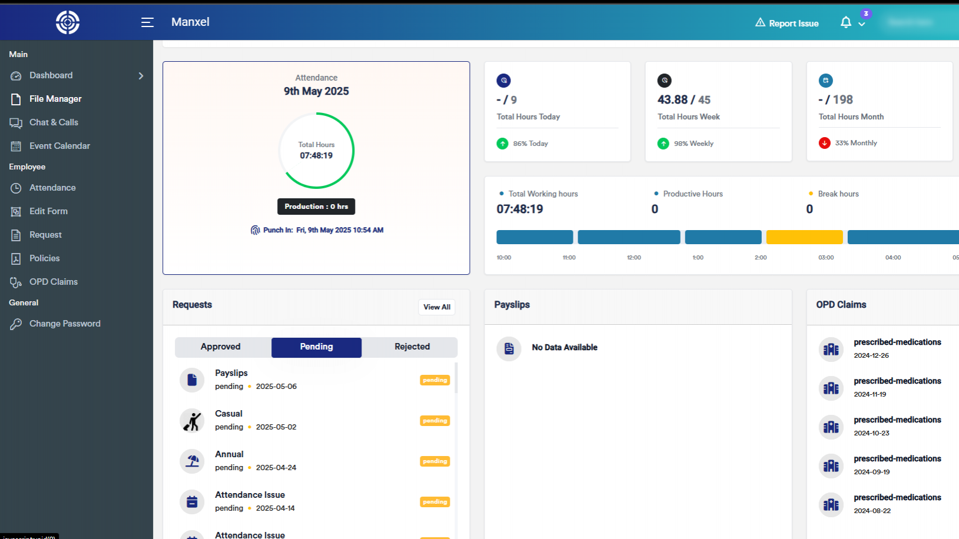Click the Report Issue link
Screen dimensions: 959x539
click(x=787, y=23)
